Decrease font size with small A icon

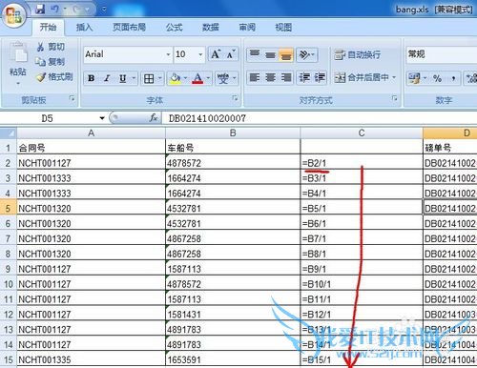231,54
